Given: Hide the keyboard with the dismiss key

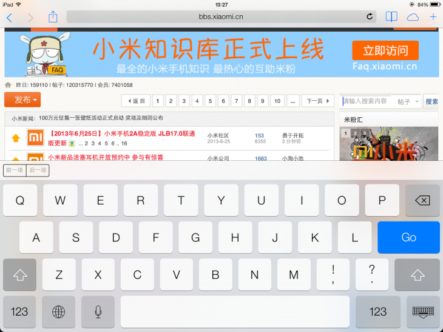Looking at the screenshot, I should (423, 311).
